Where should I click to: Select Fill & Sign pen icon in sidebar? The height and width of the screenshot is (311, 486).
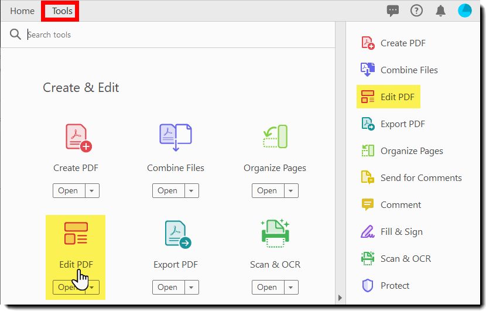pyautogui.click(x=368, y=231)
